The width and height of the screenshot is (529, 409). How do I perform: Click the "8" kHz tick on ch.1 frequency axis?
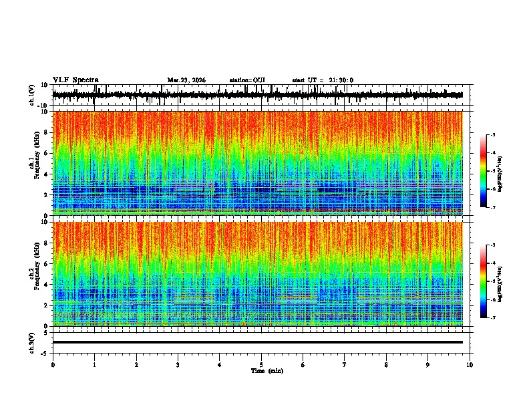pyautogui.click(x=47, y=132)
